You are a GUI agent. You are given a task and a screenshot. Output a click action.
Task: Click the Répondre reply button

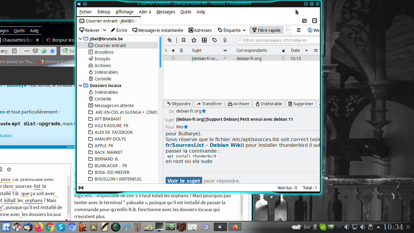tap(178, 104)
